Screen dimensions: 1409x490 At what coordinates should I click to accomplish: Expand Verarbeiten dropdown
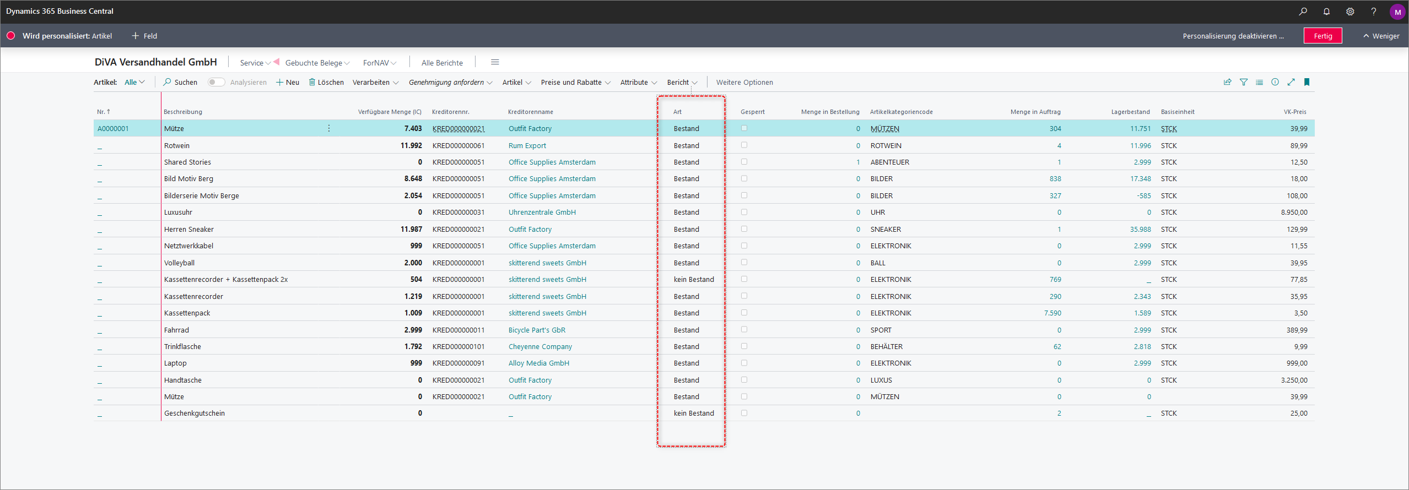(375, 82)
